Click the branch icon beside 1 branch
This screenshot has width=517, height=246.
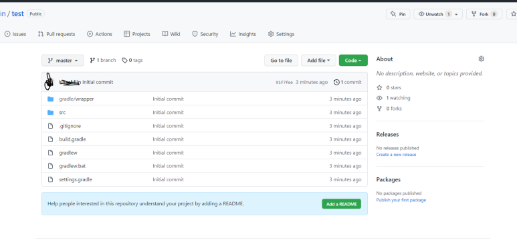pyautogui.click(x=93, y=61)
